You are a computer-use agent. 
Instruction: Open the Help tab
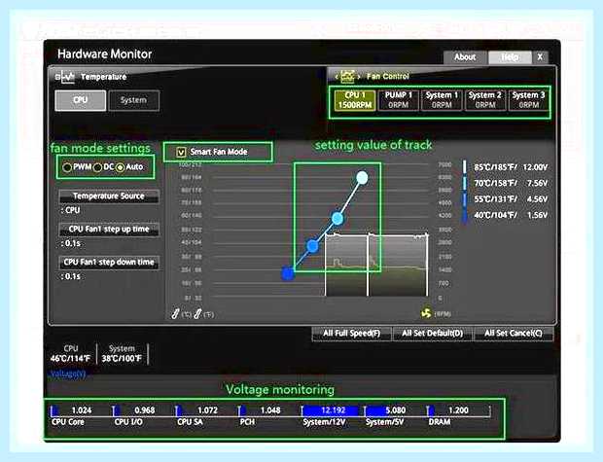(x=510, y=57)
